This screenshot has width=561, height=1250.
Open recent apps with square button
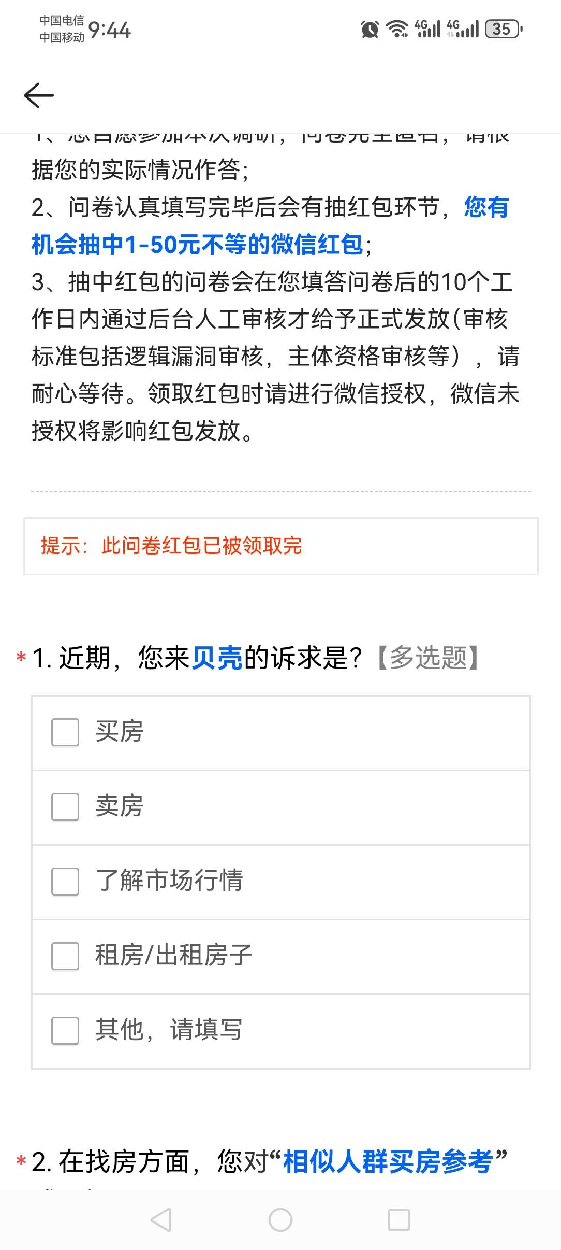pos(398,1220)
